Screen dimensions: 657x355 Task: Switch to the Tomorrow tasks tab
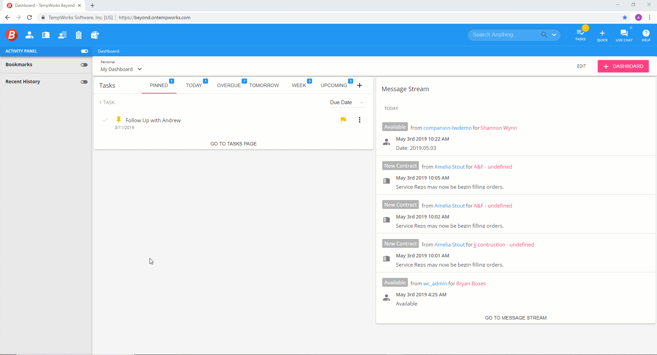264,85
